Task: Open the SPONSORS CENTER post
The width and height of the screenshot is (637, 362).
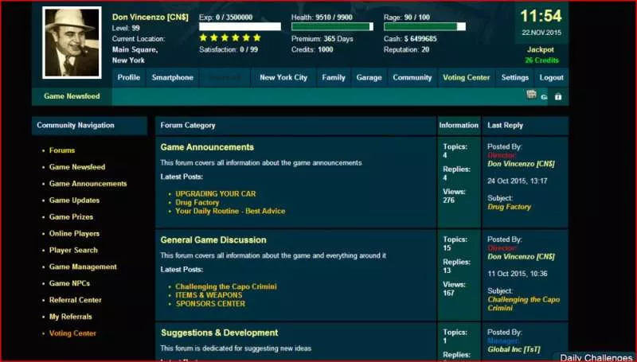Action: pos(210,304)
